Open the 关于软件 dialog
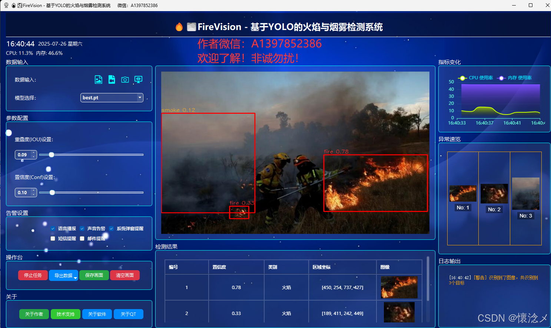The height and width of the screenshot is (328, 551). (x=97, y=314)
